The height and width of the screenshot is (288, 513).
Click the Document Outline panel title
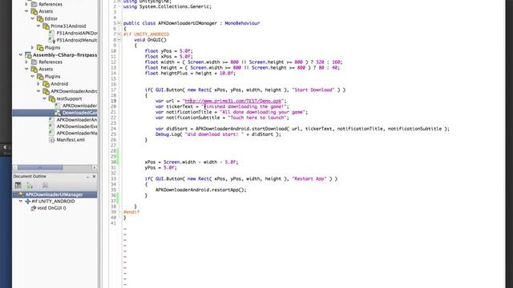30,176
